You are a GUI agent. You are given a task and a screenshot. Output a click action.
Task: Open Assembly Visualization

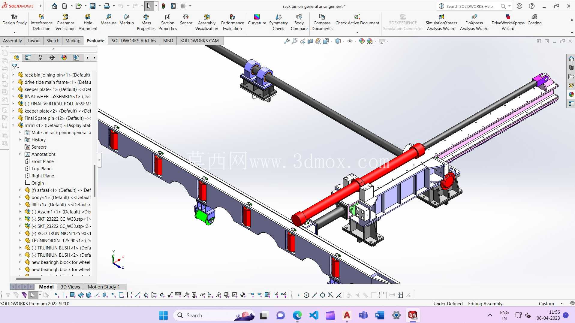pos(207,23)
